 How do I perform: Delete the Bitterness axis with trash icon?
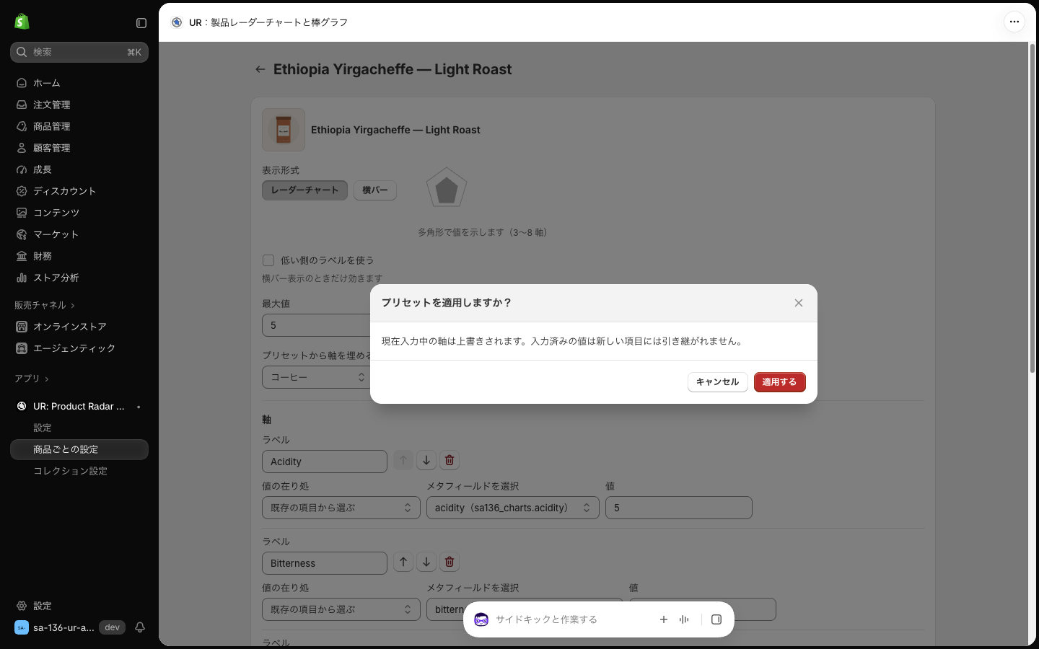[x=450, y=562]
